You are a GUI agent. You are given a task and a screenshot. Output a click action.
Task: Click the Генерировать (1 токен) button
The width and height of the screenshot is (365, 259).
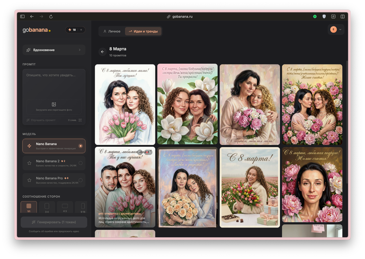coord(54,222)
